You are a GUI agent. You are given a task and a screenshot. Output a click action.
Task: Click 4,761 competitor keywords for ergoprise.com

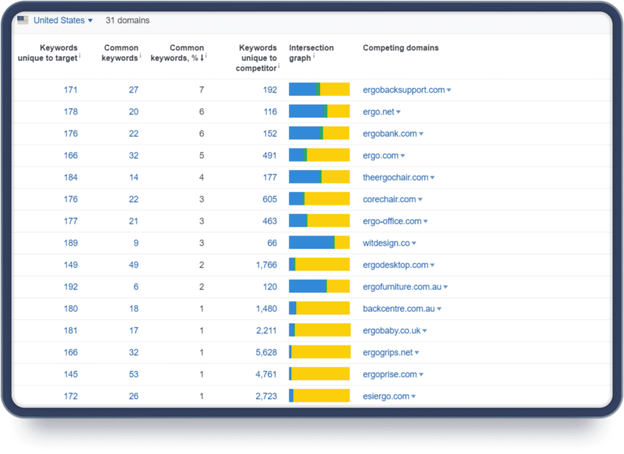(266, 374)
